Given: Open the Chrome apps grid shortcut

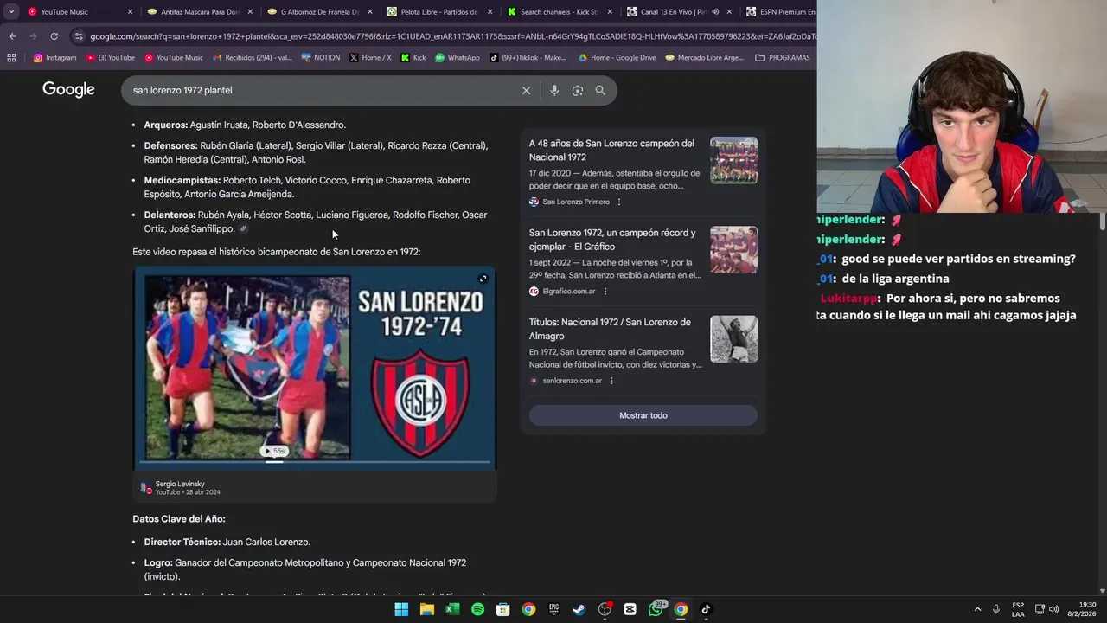Looking at the screenshot, I should pyautogui.click(x=11, y=58).
